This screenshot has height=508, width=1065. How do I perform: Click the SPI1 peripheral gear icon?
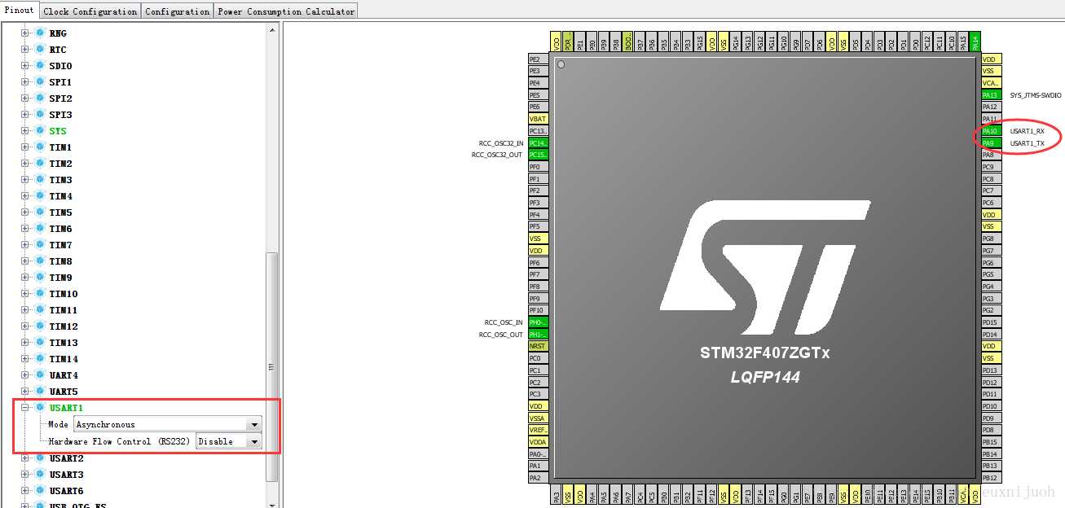[x=39, y=82]
